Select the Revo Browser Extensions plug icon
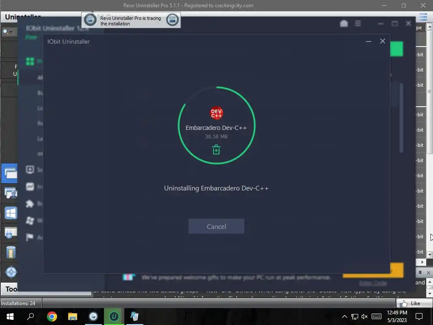The width and height of the screenshot is (433, 325). coord(11,233)
